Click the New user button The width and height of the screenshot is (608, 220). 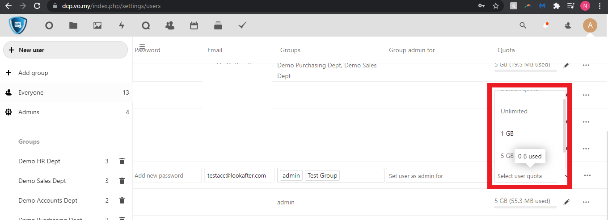(65, 50)
